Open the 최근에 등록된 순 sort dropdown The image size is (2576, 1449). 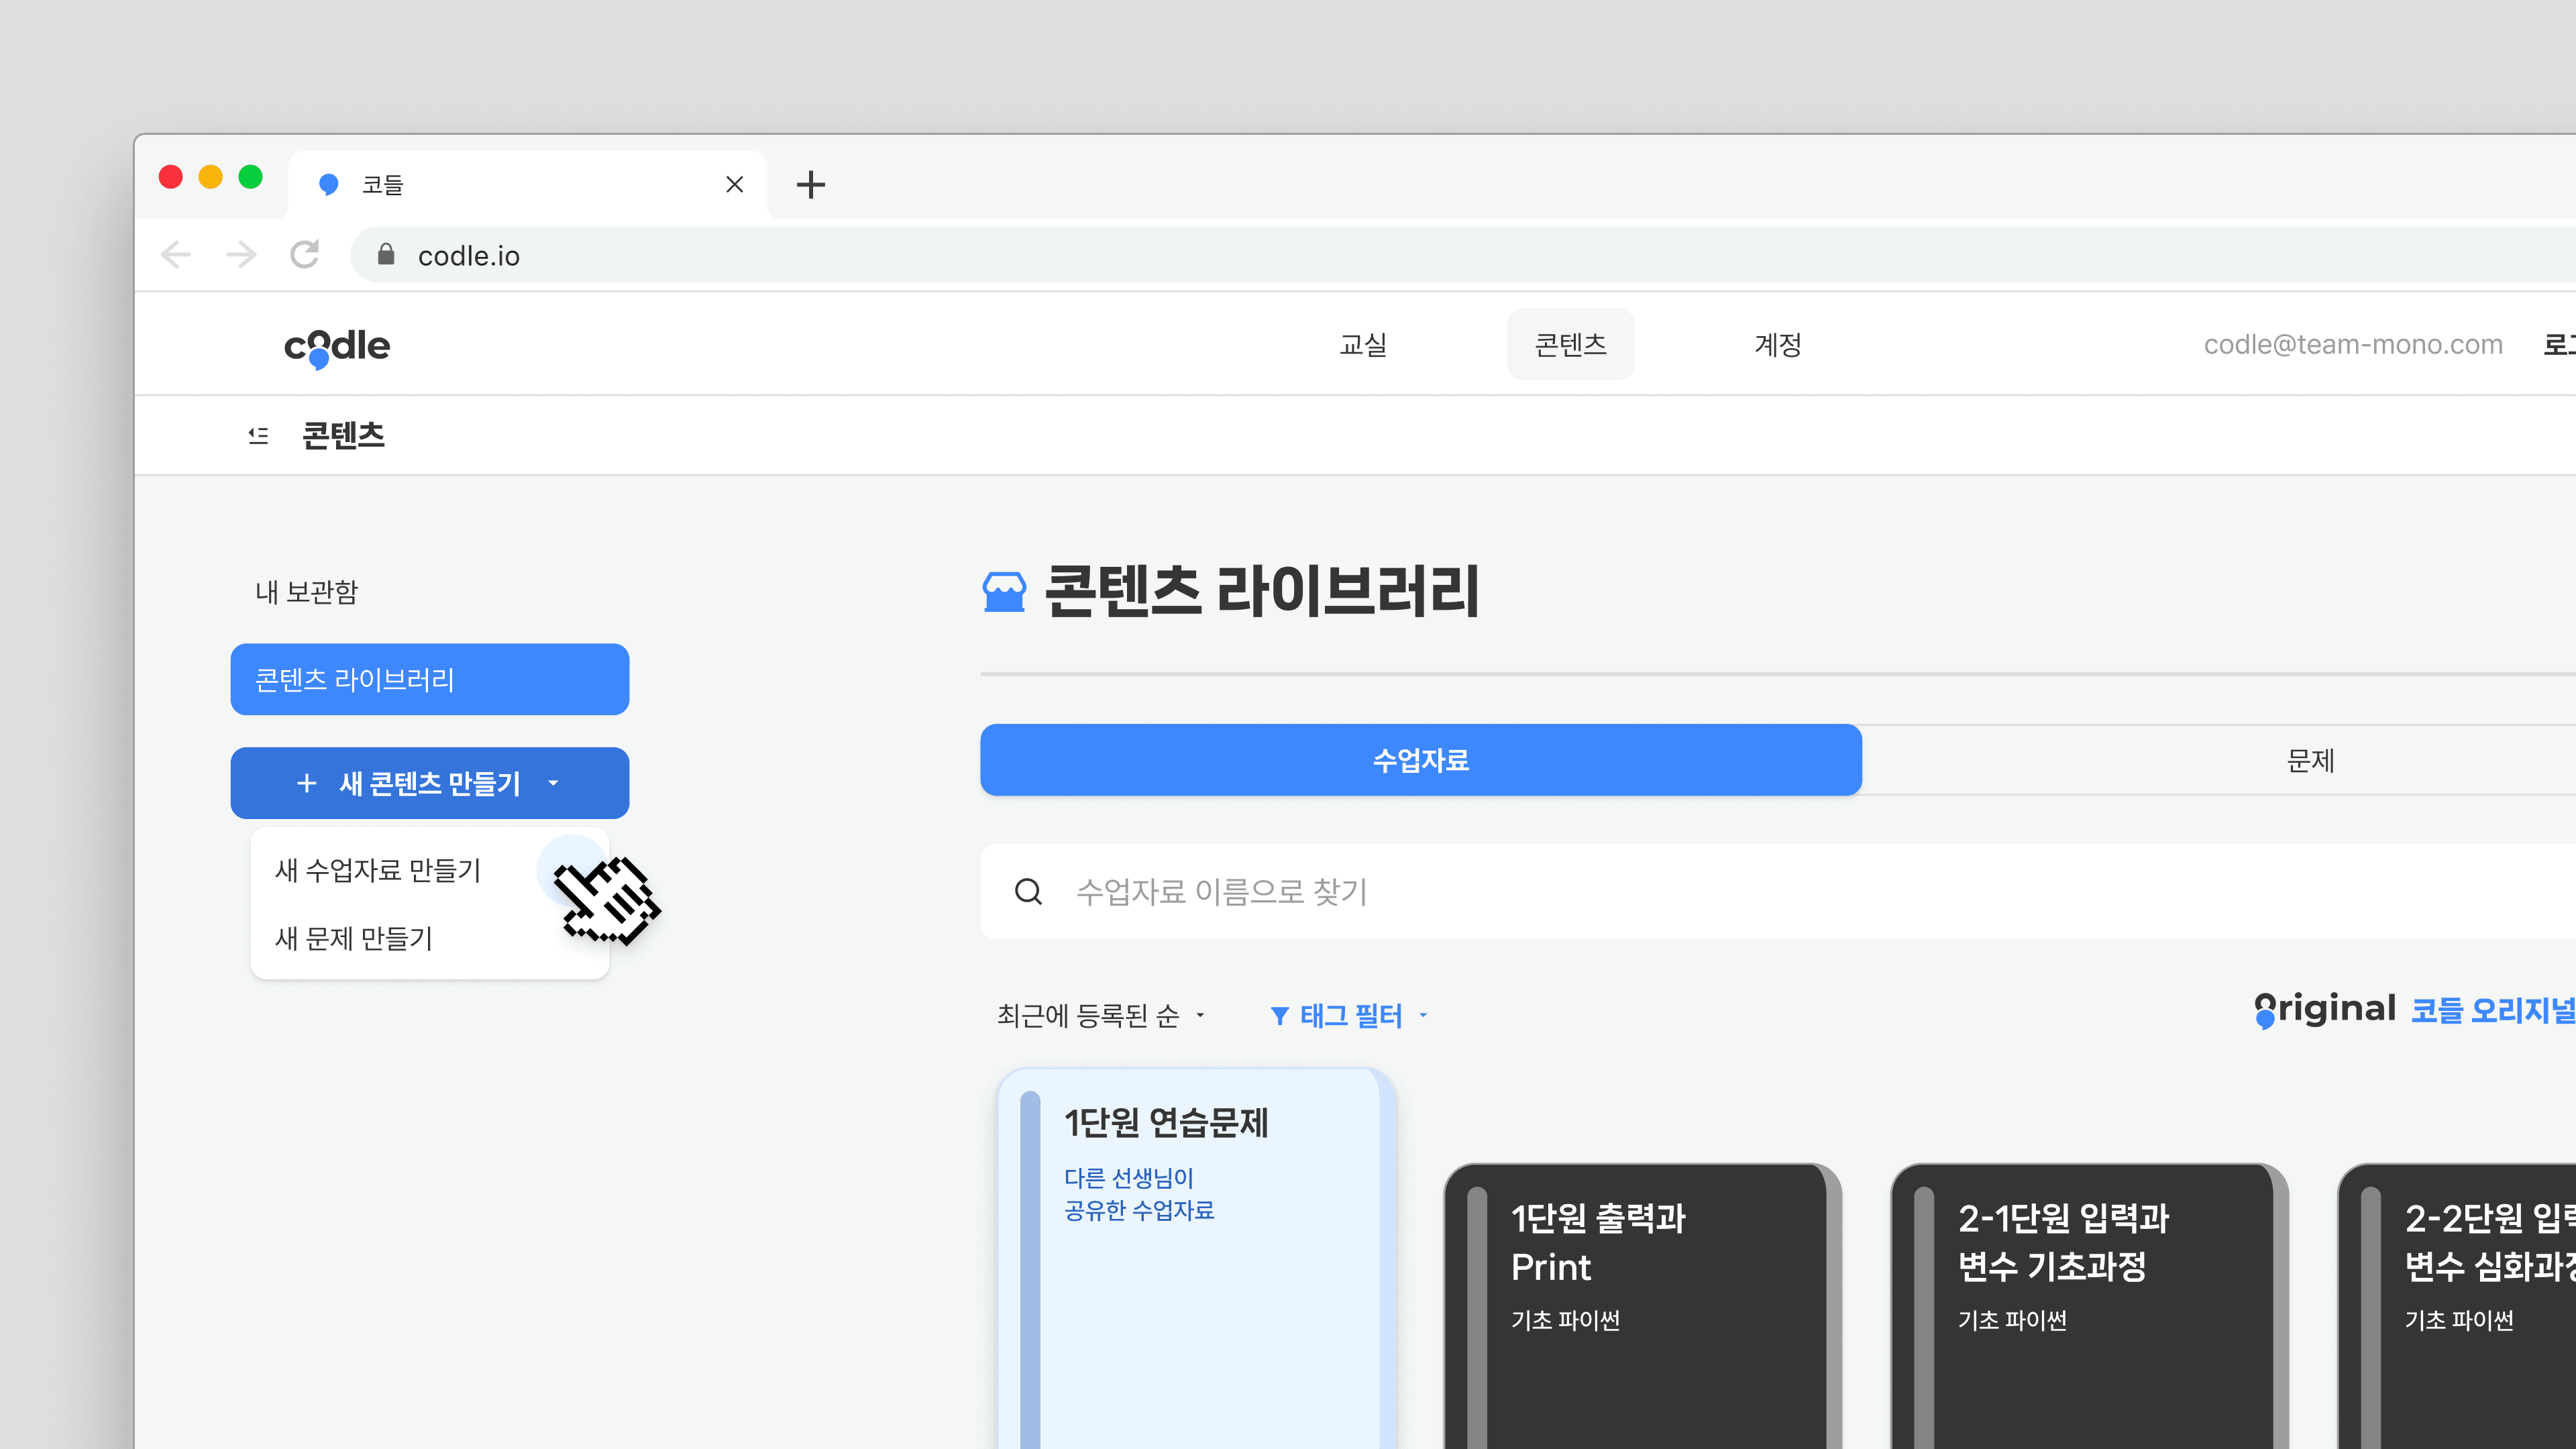point(1101,1016)
